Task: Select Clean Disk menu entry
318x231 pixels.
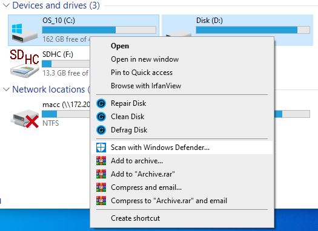Action: click(x=182, y=117)
